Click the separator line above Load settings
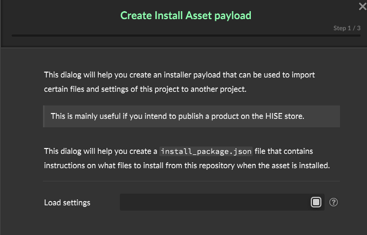The height and width of the screenshot is (235, 367). click(191, 181)
